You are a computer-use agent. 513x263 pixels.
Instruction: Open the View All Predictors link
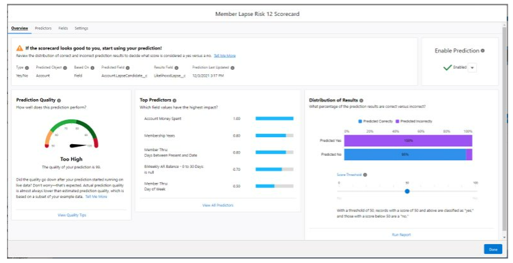coord(218,205)
